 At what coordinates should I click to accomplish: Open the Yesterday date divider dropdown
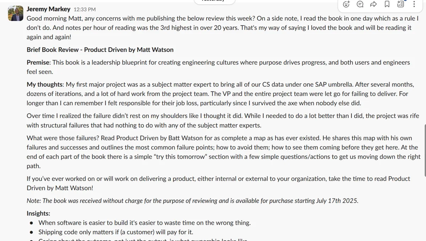click(214, 1)
